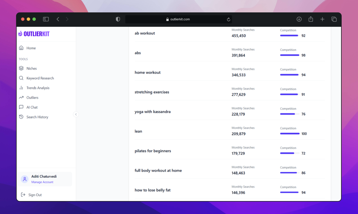Go back with Safari back arrow
358x214 pixels.
58,19
